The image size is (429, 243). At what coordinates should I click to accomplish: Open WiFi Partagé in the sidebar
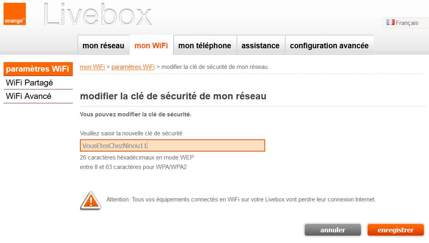coord(30,83)
